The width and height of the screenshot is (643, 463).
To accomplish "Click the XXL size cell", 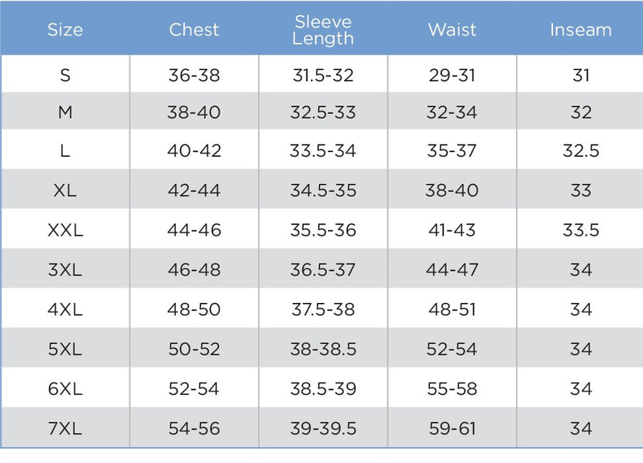I will pyautogui.click(x=65, y=230).
